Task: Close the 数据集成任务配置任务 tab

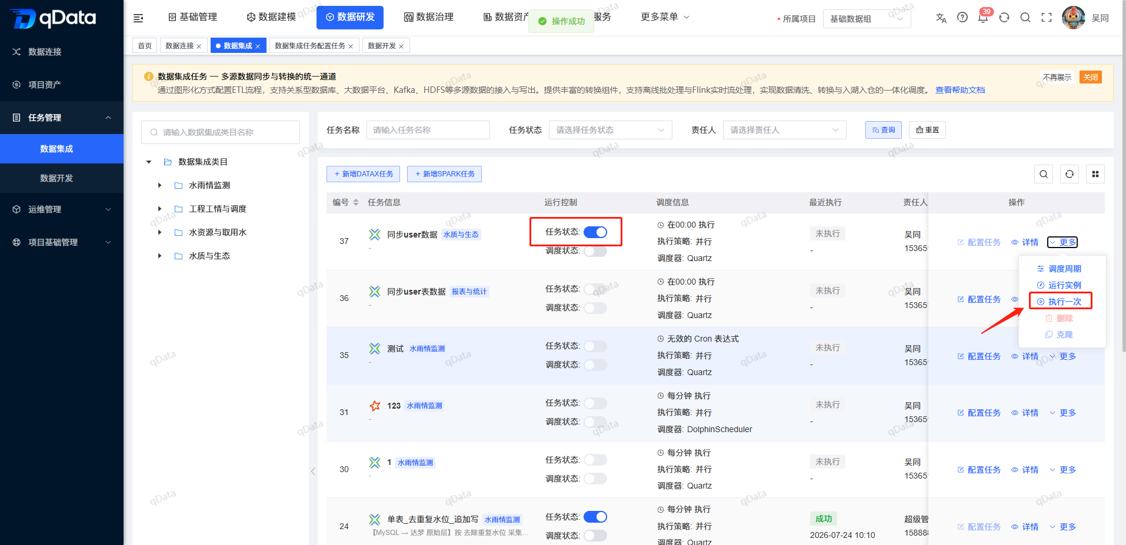Action: pyautogui.click(x=351, y=46)
